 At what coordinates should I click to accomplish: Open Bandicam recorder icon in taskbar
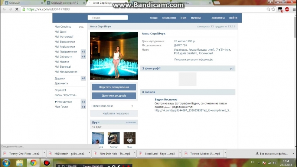47,162
